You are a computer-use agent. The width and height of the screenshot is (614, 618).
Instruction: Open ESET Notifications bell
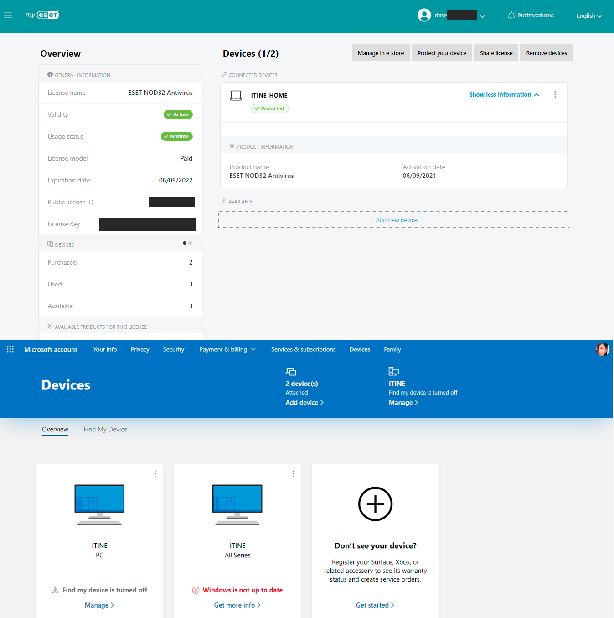tap(531, 15)
